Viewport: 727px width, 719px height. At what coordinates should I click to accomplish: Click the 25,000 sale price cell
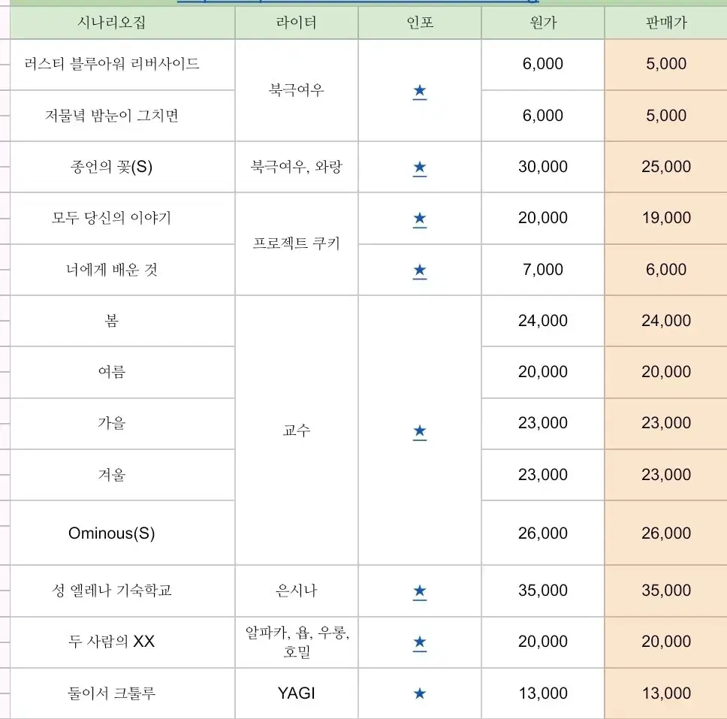coord(666,167)
